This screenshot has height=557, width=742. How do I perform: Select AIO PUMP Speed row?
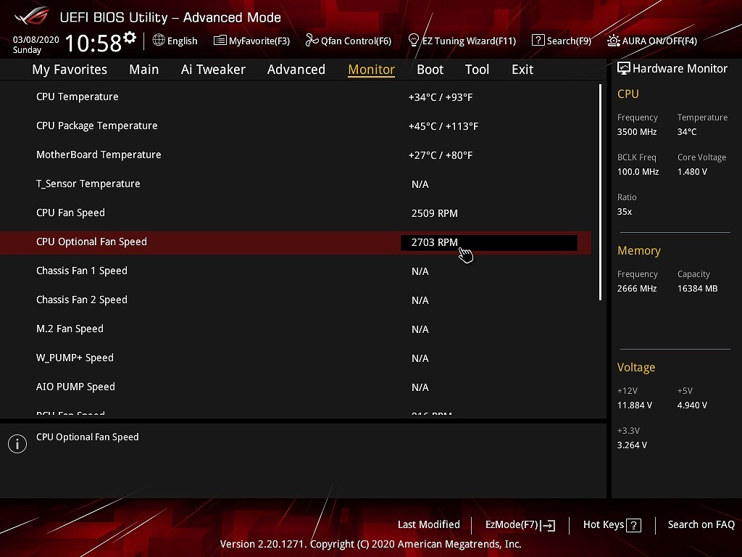coord(296,387)
